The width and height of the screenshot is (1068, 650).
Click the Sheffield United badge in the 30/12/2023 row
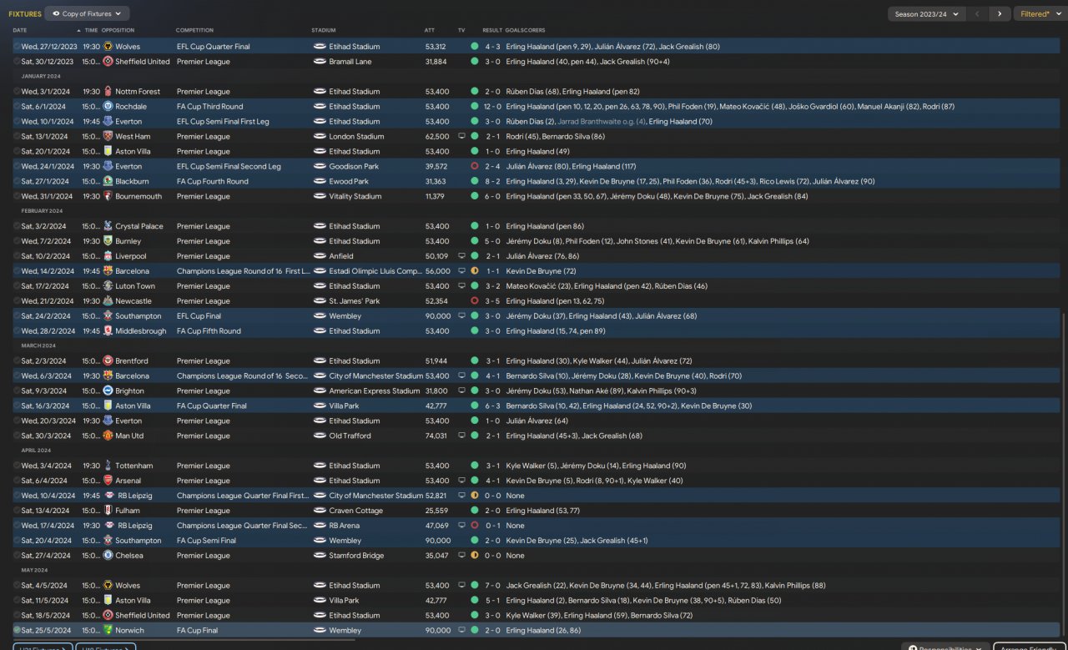[108, 62]
